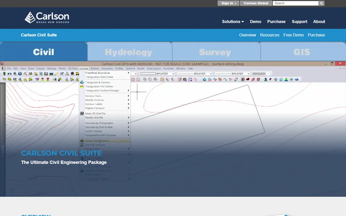The height and width of the screenshot is (216, 346).
Task: Go to Resources in blue sub-navigation
Action: pyautogui.click(x=270, y=35)
